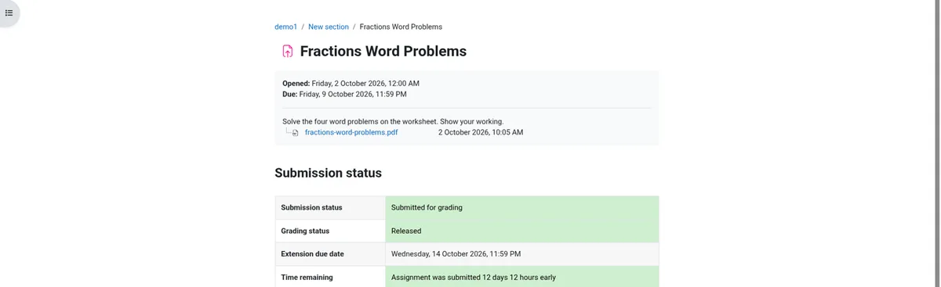The width and height of the screenshot is (941, 287).
Task: Download fractions-word-problems.pdf
Action: coord(351,133)
